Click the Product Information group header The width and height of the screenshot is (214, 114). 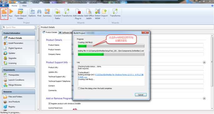[18, 33]
